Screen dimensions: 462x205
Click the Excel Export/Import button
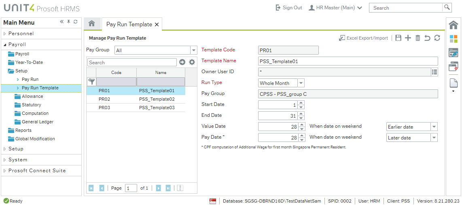363,38
